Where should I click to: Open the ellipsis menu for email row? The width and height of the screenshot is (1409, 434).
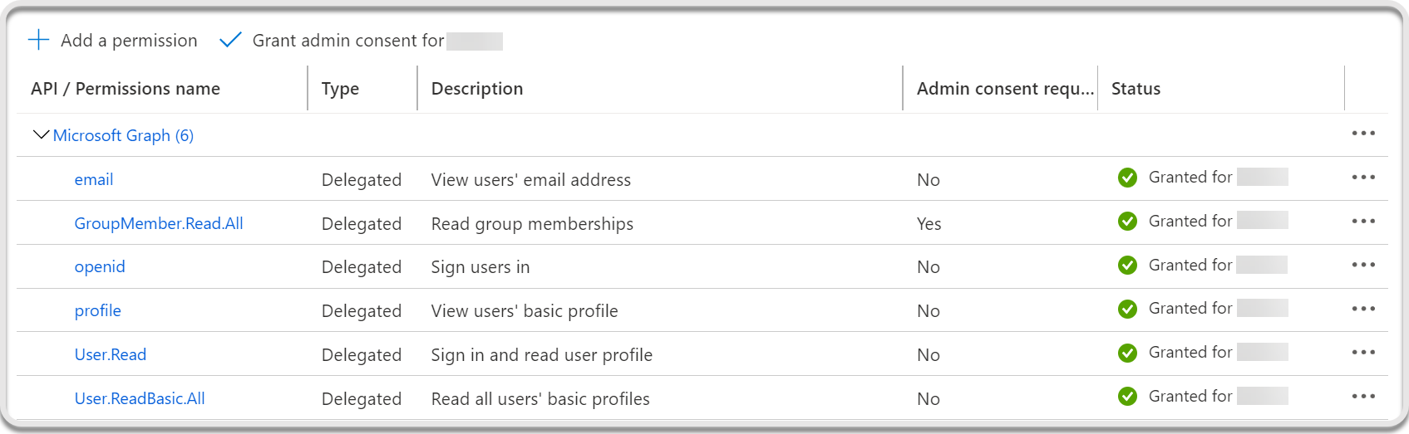pos(1363,177)
